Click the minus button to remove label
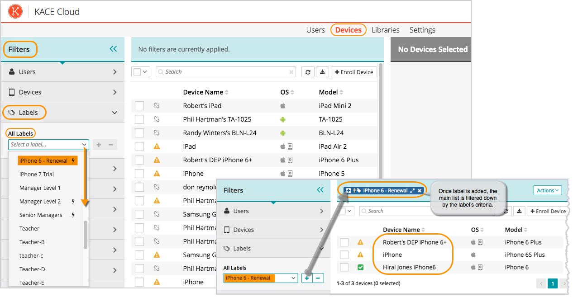Image resolution: width=573 pixels, height=297 pixels. (318, 278)
